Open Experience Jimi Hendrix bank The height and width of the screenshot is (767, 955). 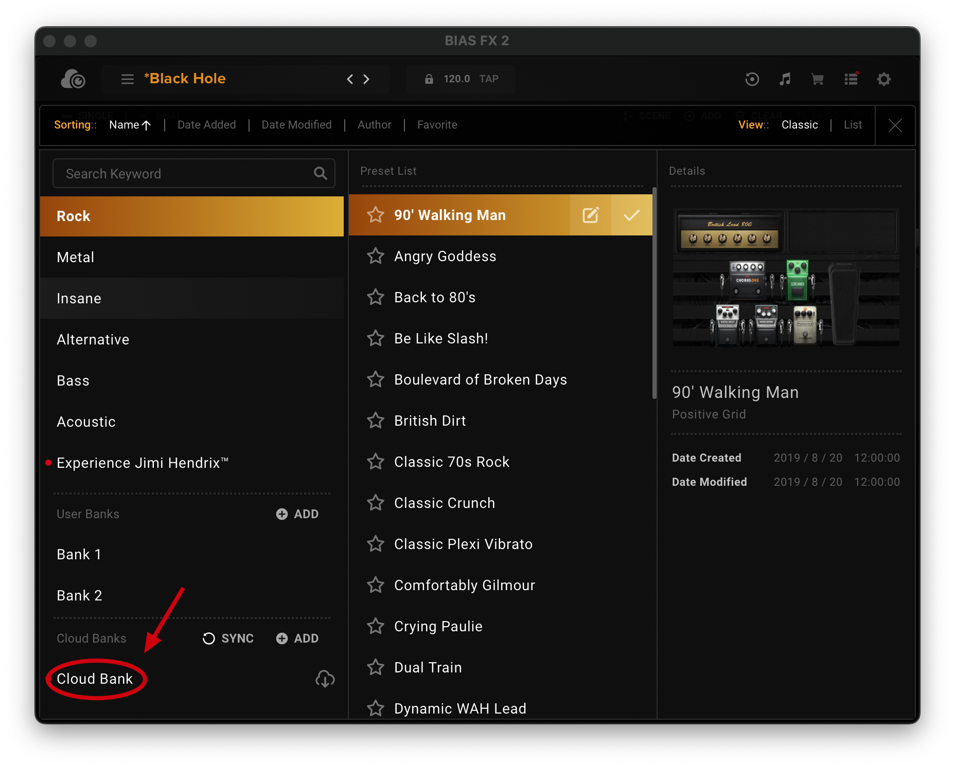[x=191, y=463]
